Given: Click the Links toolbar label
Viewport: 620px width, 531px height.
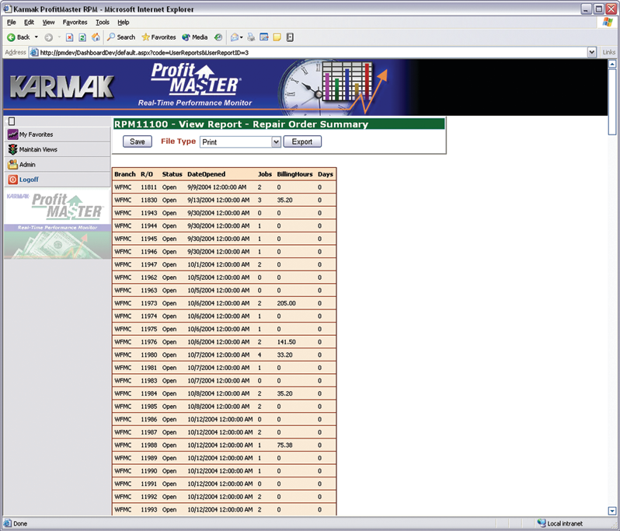Looking at the screenshot, I should pyautogui.click(x=609, y=52).
